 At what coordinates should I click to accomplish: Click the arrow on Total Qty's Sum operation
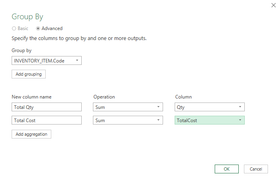point(158,107)
